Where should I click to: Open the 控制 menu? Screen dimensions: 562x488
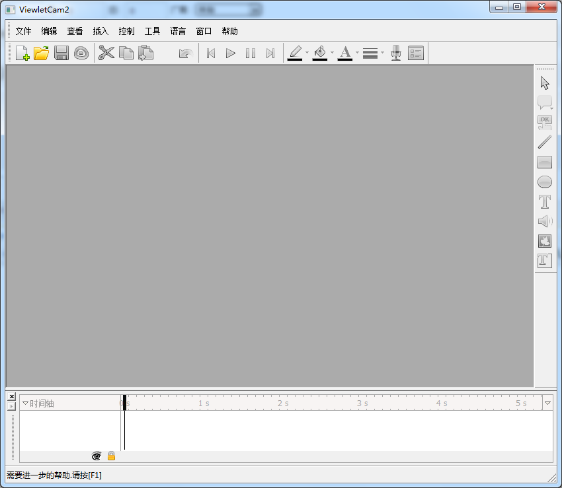pyautogui.click(x=126, y=31)
